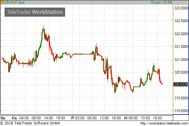Click the 03:00 time axis label
This screenshot has height=126, width=189.
[80, 118]
